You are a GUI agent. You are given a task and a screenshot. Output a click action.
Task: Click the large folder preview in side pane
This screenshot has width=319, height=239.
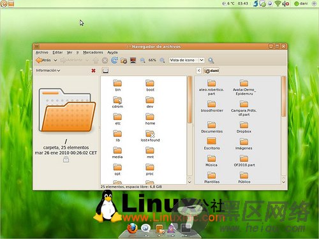click(67, 110)
